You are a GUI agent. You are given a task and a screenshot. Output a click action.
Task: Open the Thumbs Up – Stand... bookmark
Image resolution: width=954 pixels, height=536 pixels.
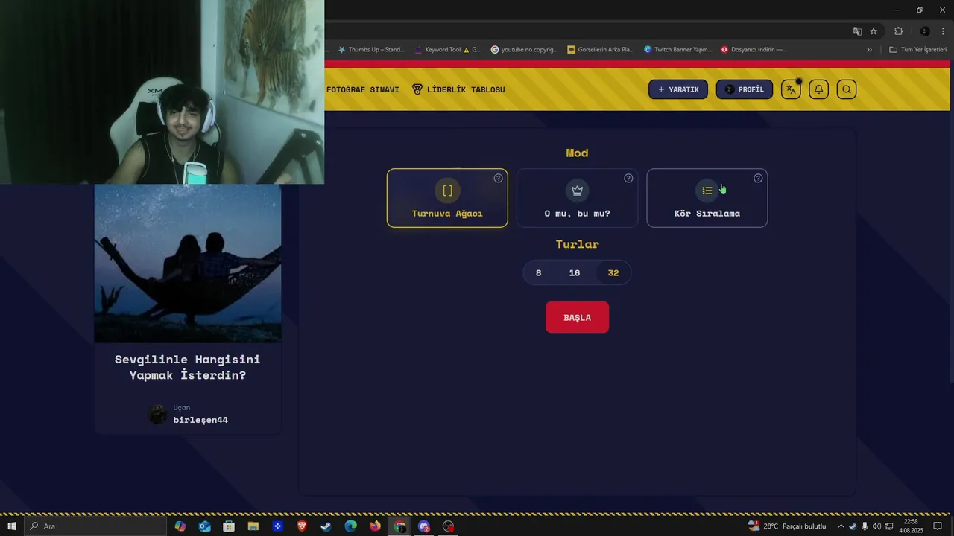click(x=371, y=50)
